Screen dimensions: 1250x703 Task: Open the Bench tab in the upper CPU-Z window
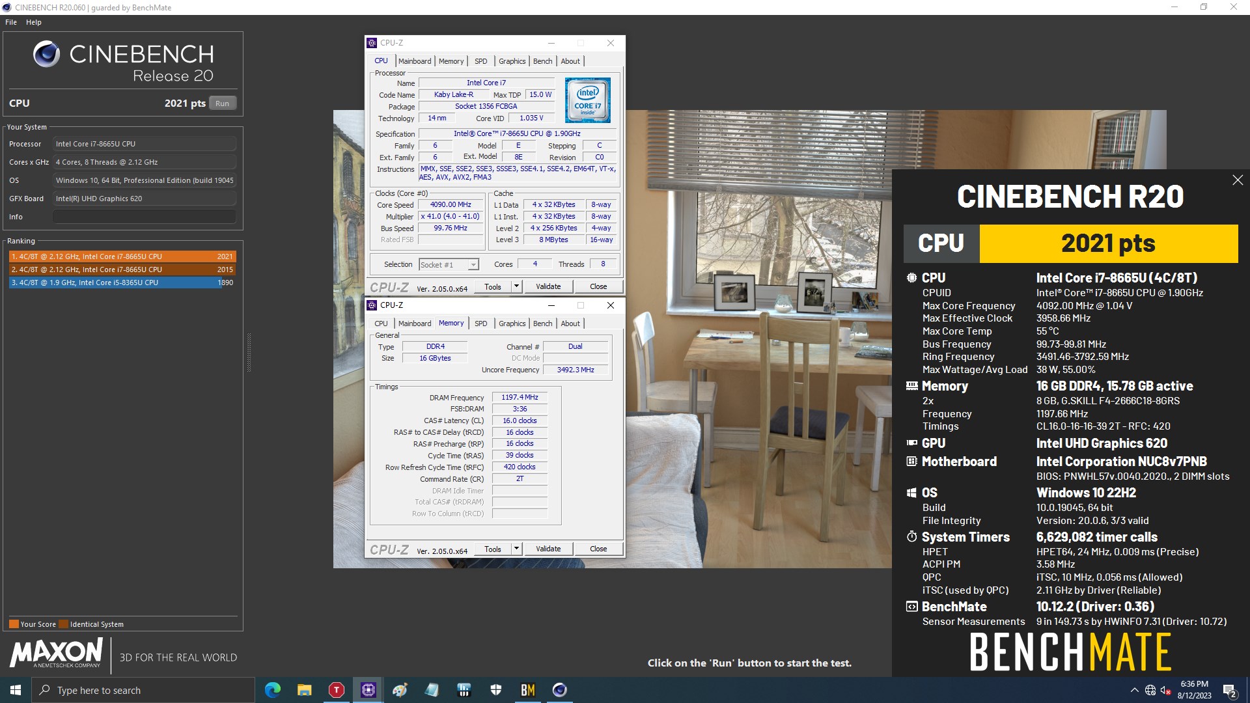[542, 61]
